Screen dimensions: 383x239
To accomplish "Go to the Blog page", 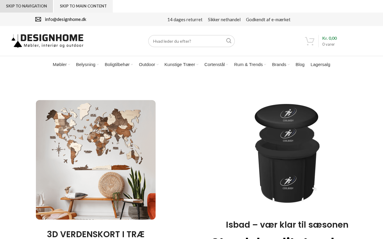I will point(300,65).
